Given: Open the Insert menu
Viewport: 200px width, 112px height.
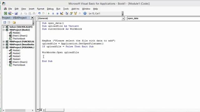Looking at the screenshot, I should (x=32, y=9).
